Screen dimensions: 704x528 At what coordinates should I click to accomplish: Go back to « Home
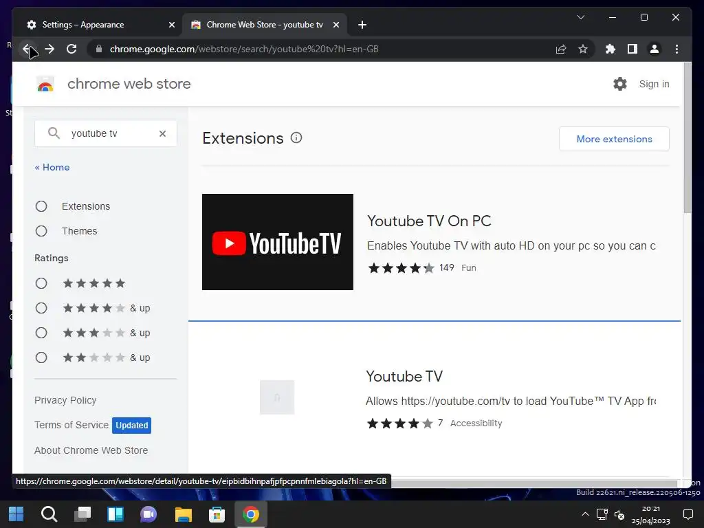point(52,167)
